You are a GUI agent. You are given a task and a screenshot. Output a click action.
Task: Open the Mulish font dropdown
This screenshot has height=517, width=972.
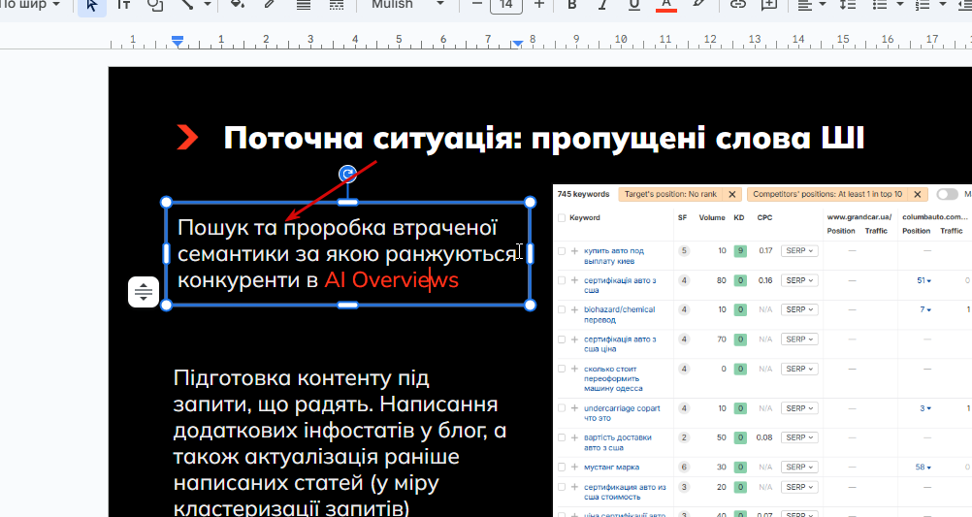pos(406,4)
